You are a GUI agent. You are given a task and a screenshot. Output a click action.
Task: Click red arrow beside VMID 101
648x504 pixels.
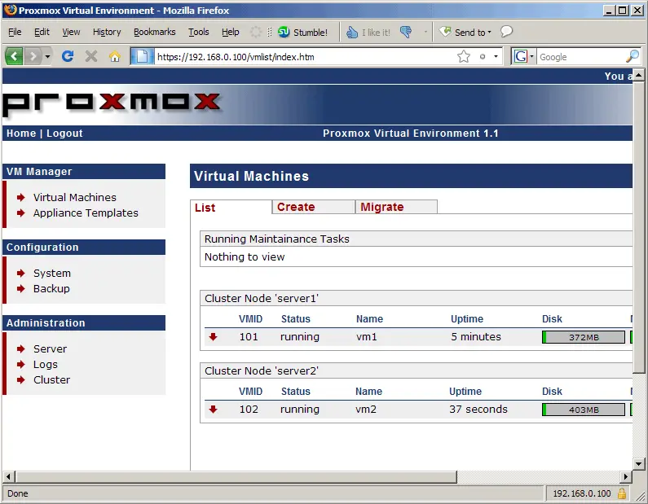click(x=214, y=337)
